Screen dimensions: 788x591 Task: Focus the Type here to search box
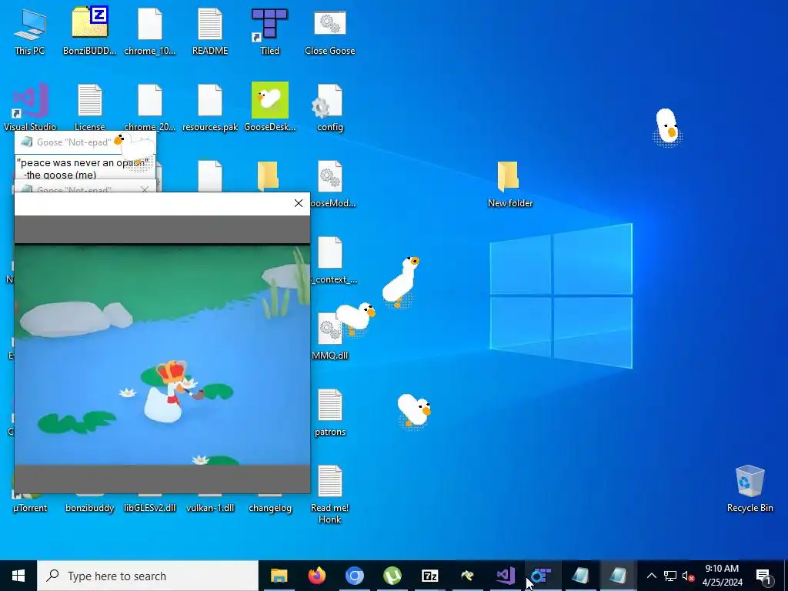point(148,576)
